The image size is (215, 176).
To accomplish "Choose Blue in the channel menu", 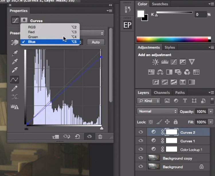I will pos(50,42).
